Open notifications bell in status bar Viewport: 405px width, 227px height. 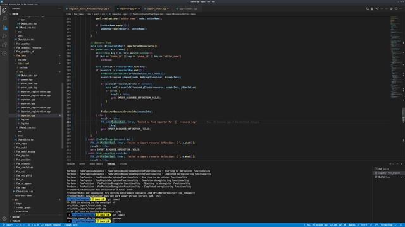point(401,225)
